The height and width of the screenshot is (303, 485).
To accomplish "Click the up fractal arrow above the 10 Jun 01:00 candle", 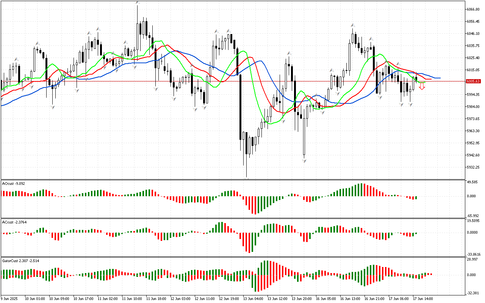I will tap(38, 43).
